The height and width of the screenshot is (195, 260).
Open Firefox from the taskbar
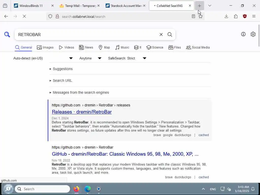pos(76,189)
